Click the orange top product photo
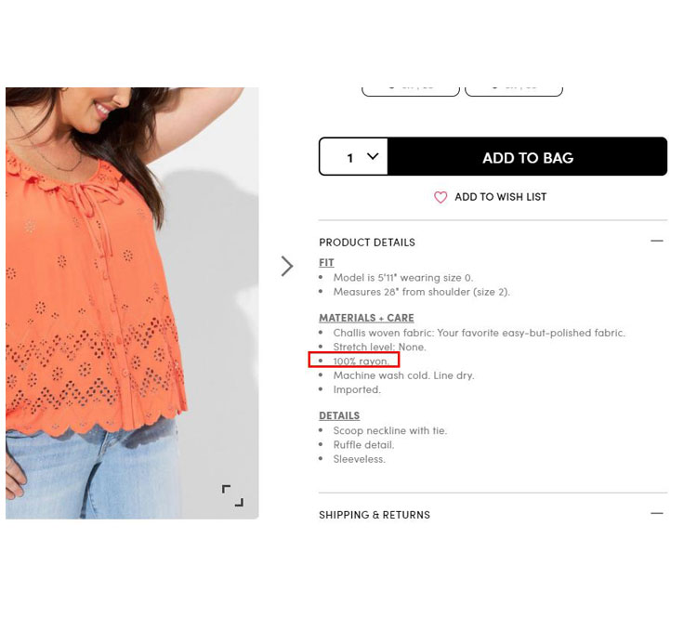The height and width of the screenshot is (631, 697). (x=132, y=303)
